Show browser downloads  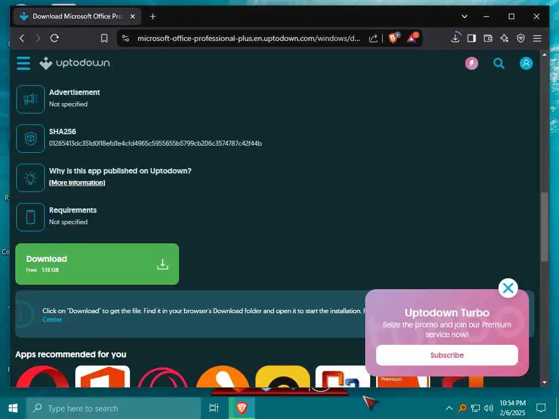point(456,38)
